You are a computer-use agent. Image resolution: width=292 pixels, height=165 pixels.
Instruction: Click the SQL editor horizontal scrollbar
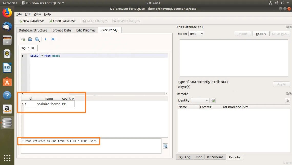(95, 94)
